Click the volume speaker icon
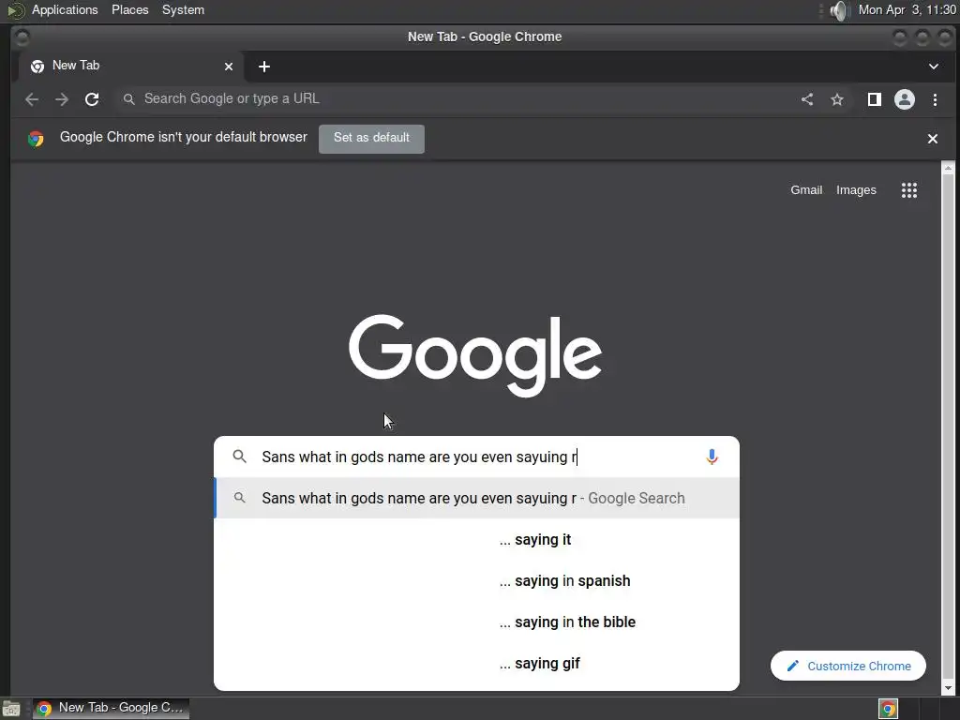This screenshot has height=720, width=960. tap(839, 10)
